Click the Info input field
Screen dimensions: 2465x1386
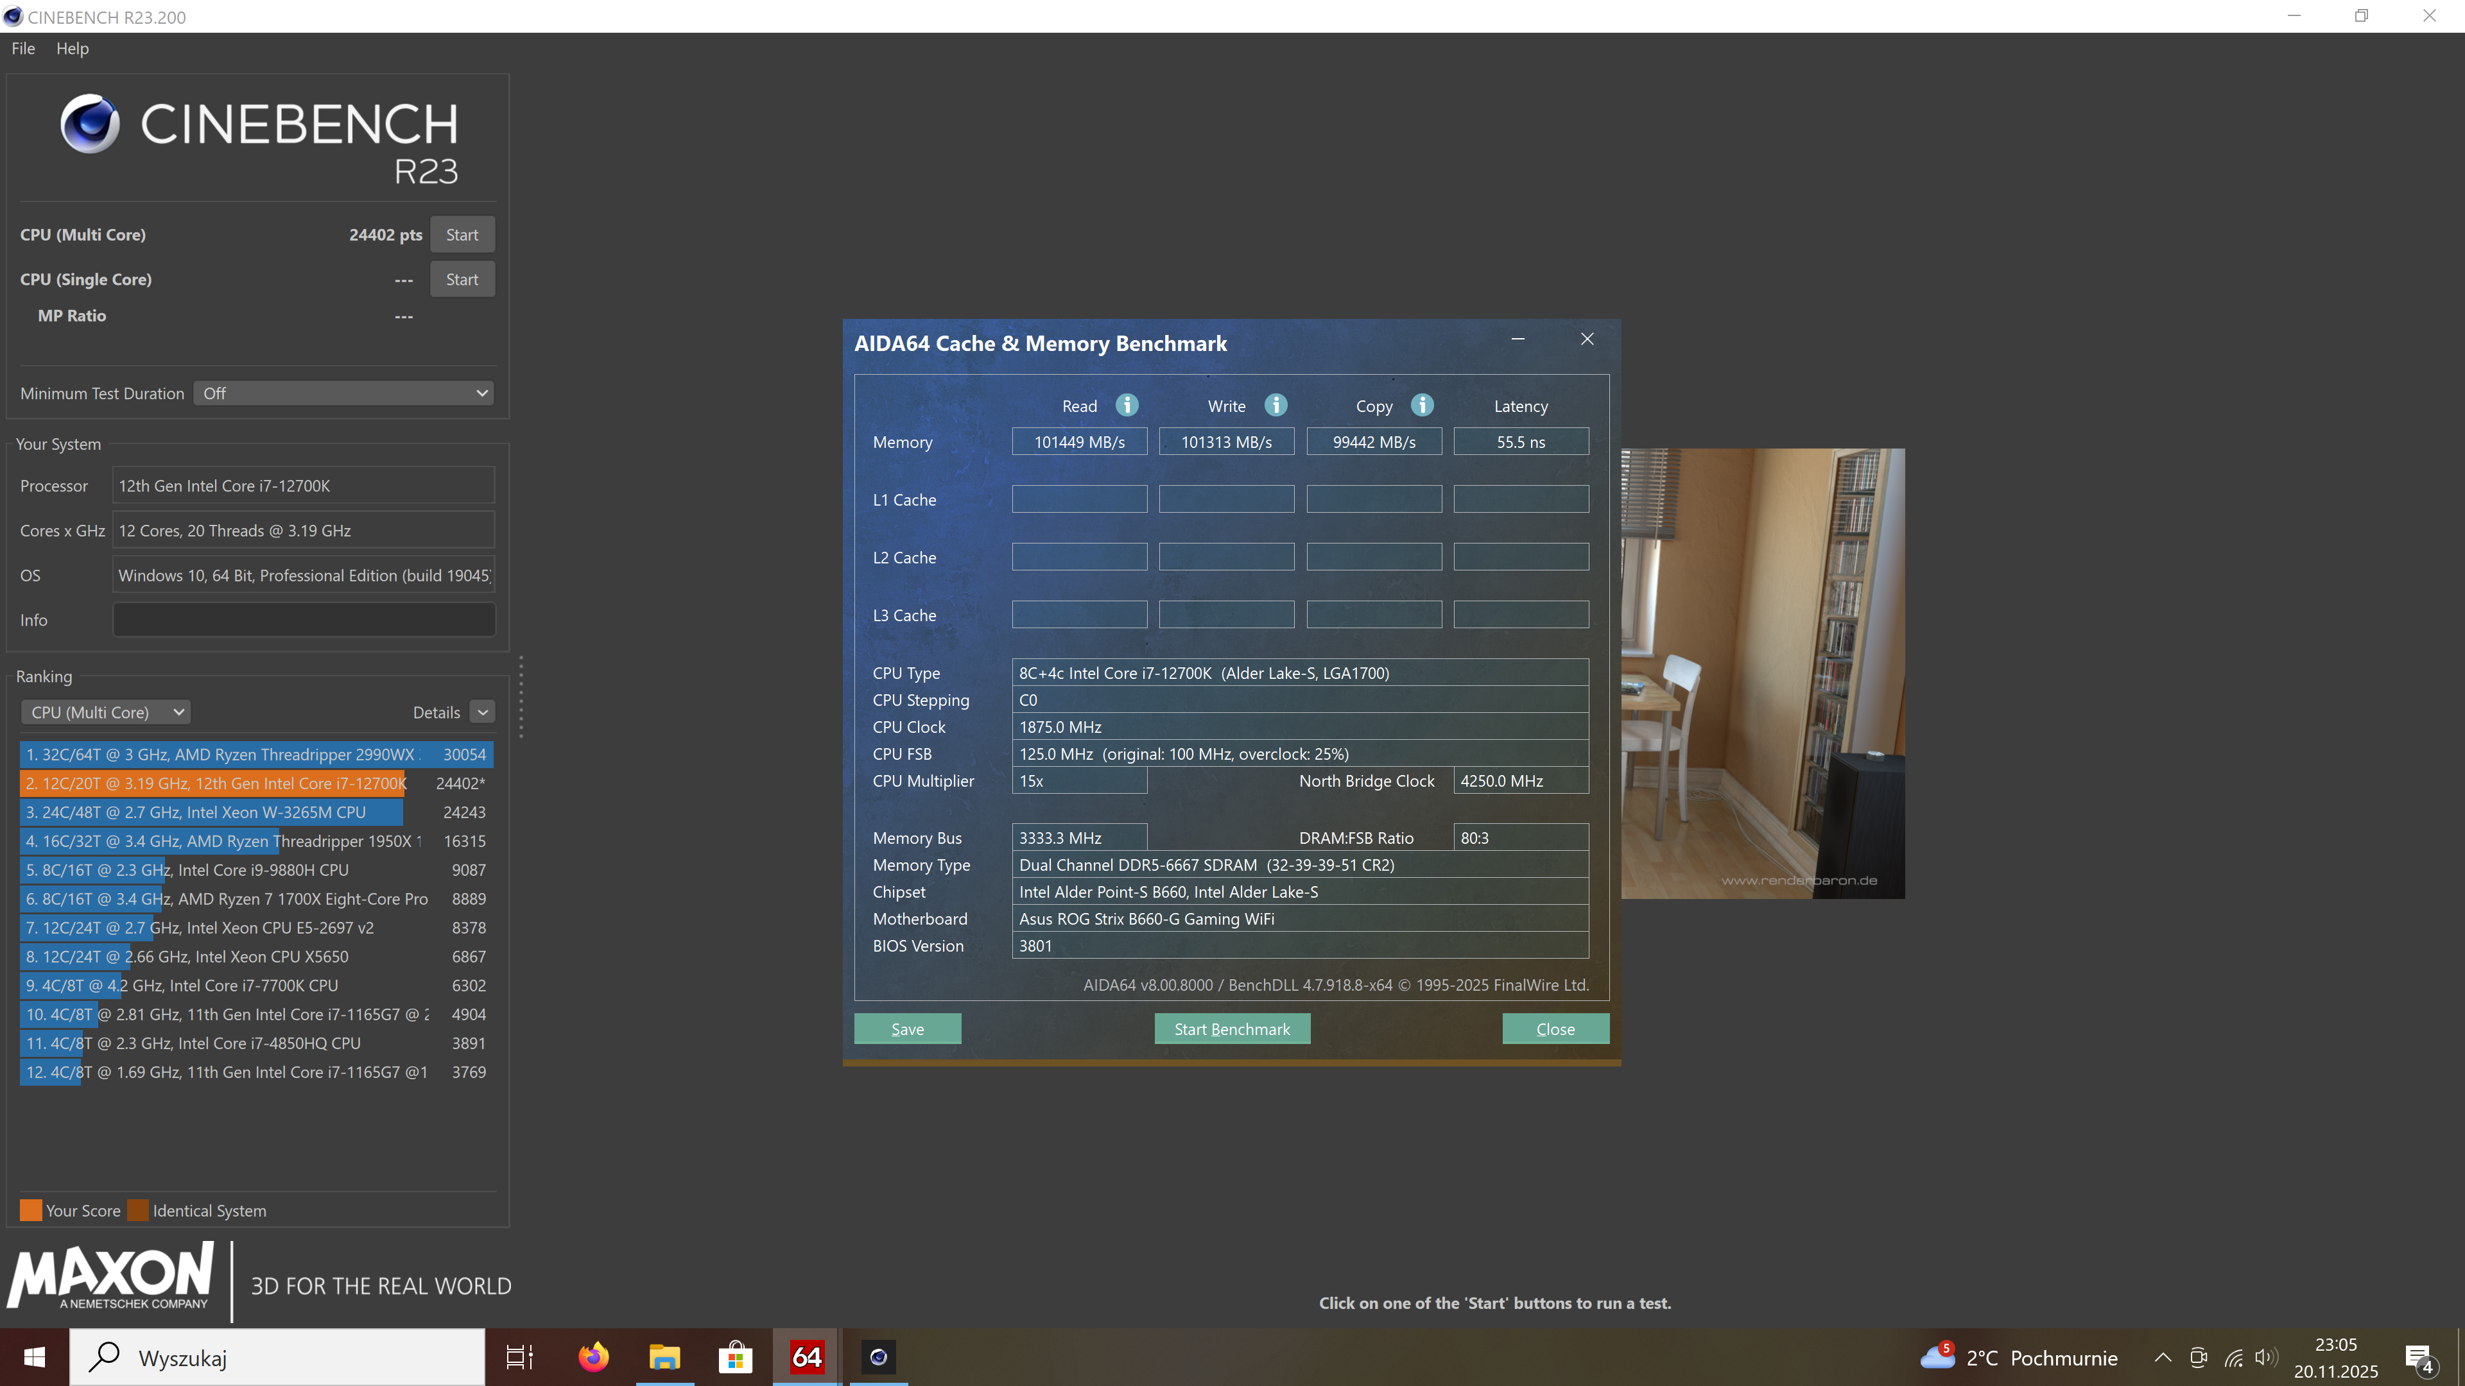coord(304,620)
